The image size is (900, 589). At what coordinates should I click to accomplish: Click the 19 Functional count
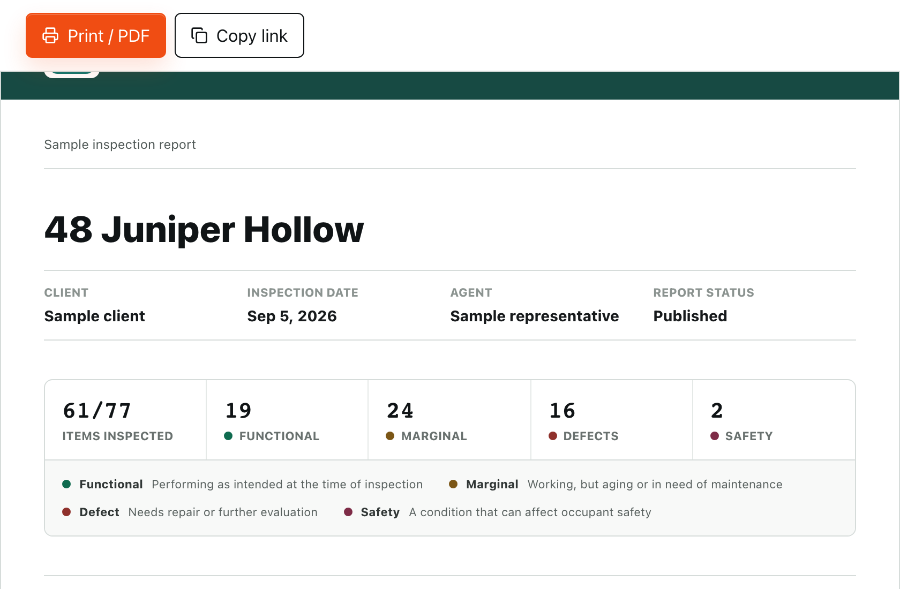[x=238, y=411]
